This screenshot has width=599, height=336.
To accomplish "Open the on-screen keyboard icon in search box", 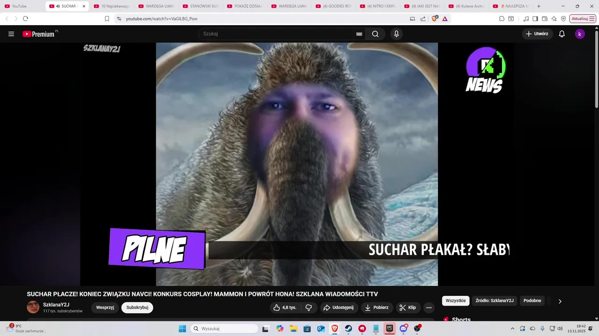I will pos(359,34).
